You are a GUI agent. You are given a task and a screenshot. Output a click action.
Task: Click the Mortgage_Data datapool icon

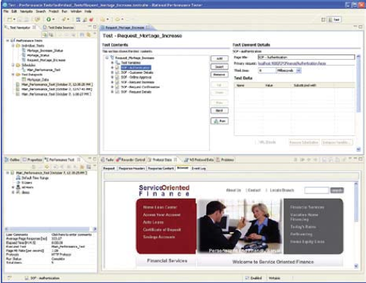tap(24, 79)
